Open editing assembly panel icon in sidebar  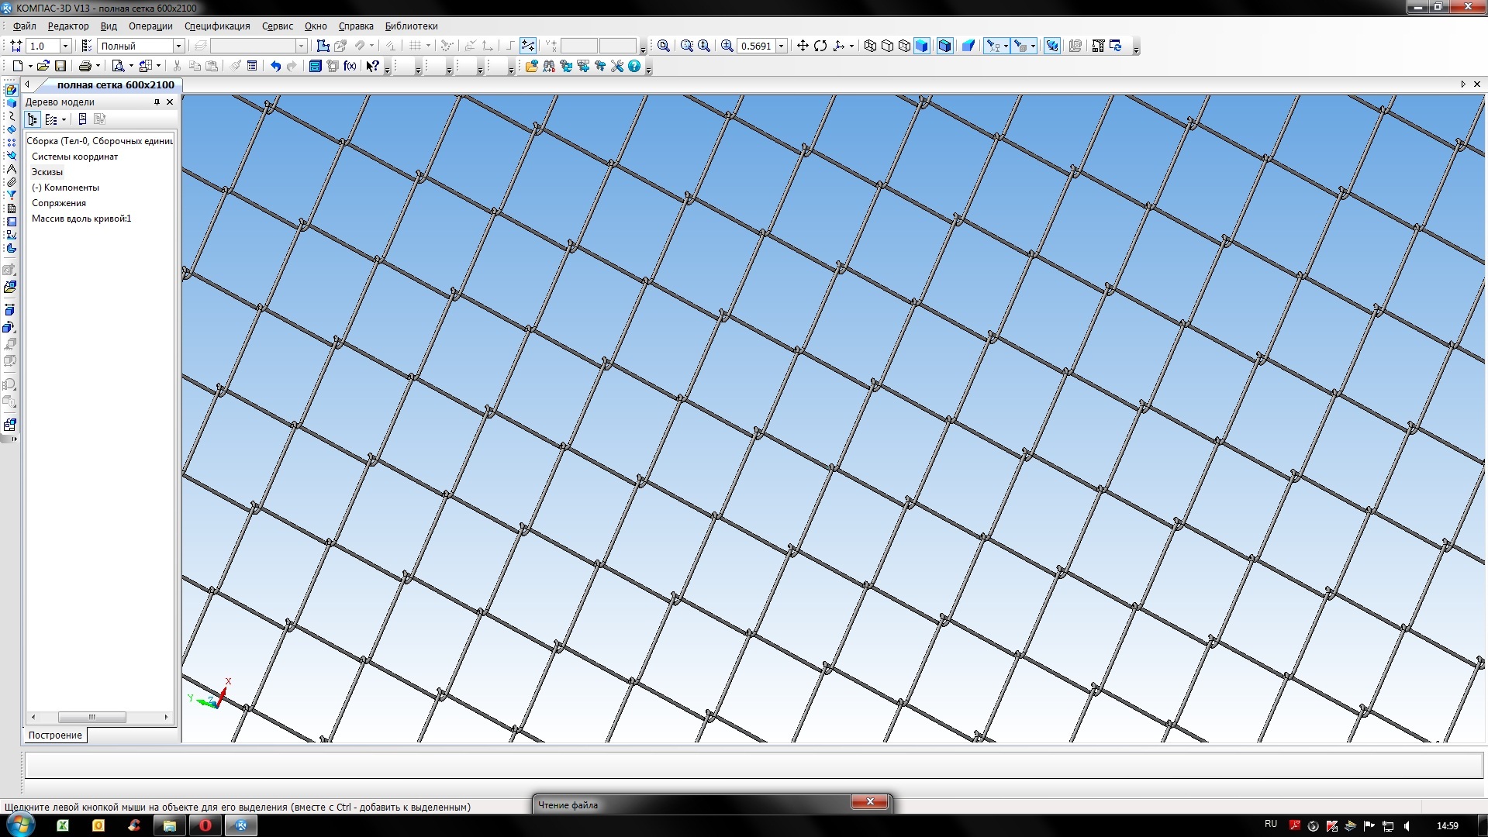[11, 90]
